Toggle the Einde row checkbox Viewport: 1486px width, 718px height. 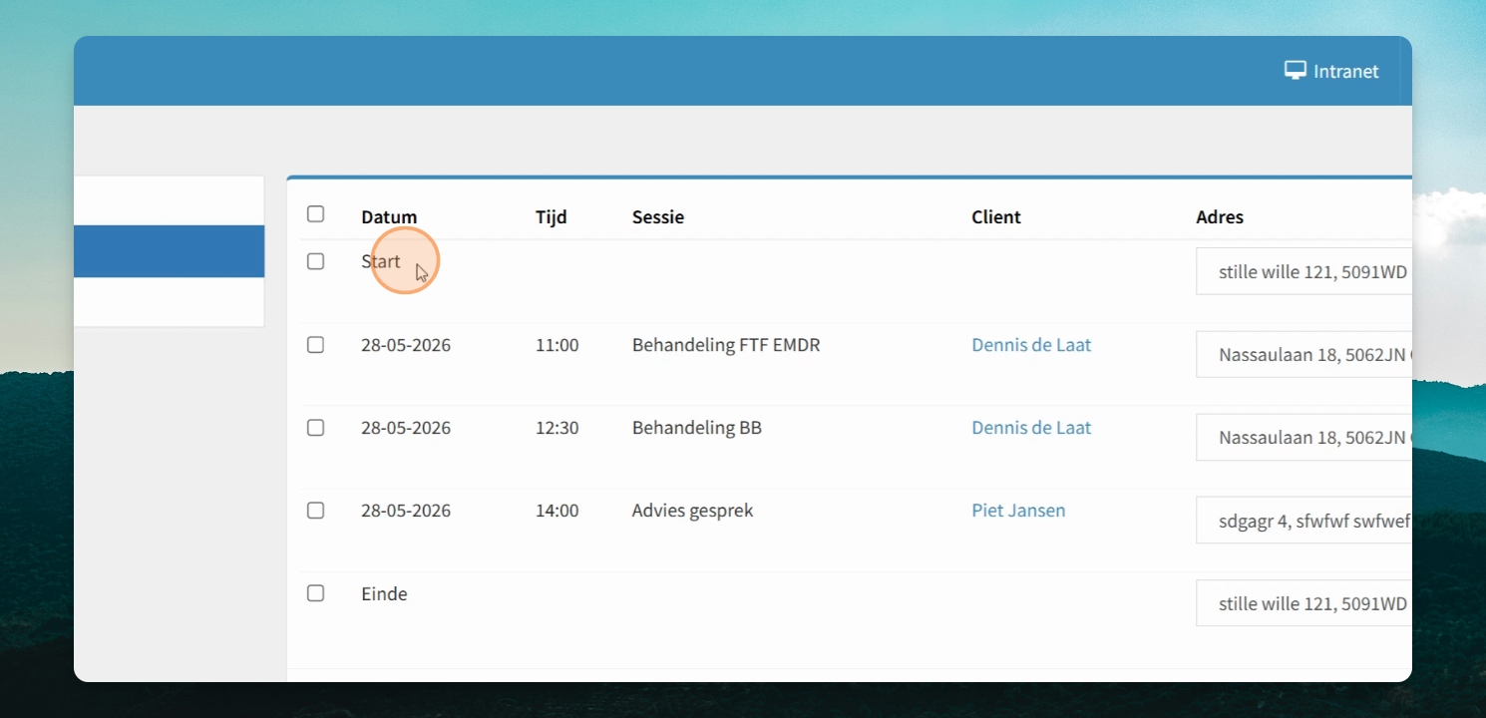315,593
